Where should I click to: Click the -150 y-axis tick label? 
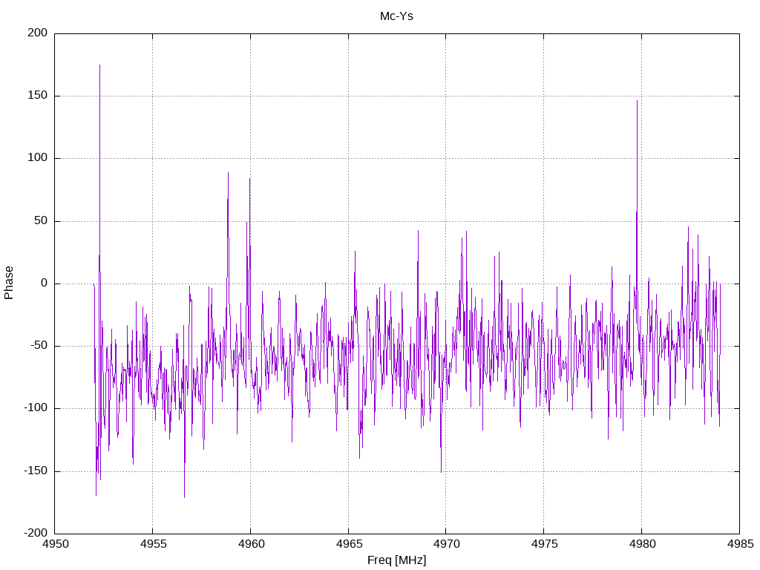tap(36, 471)
